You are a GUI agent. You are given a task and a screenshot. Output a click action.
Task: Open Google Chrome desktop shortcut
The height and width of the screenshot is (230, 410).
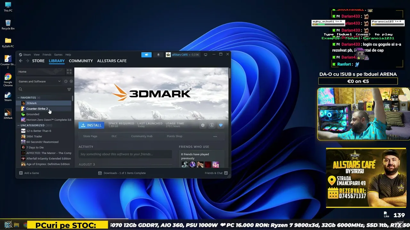[8, 80]
